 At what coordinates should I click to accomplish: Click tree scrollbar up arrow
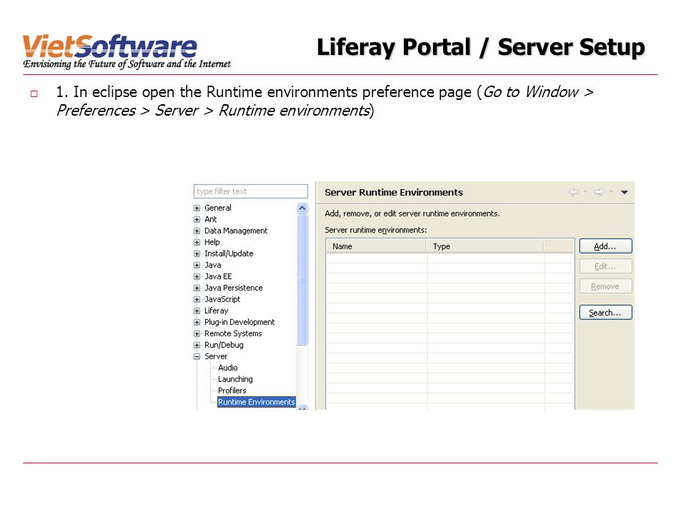(x=302, y=208)
